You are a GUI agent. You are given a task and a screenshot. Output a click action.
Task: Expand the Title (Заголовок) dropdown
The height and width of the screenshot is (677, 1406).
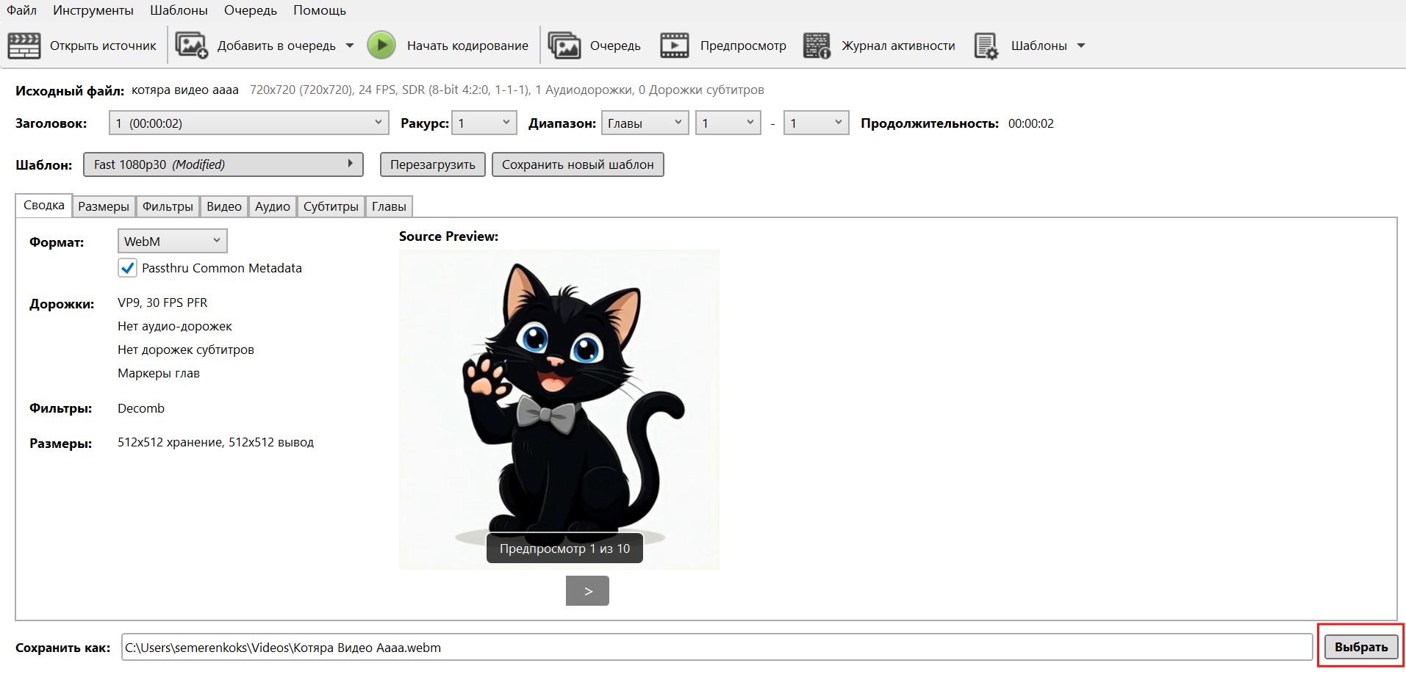(248, 123)
